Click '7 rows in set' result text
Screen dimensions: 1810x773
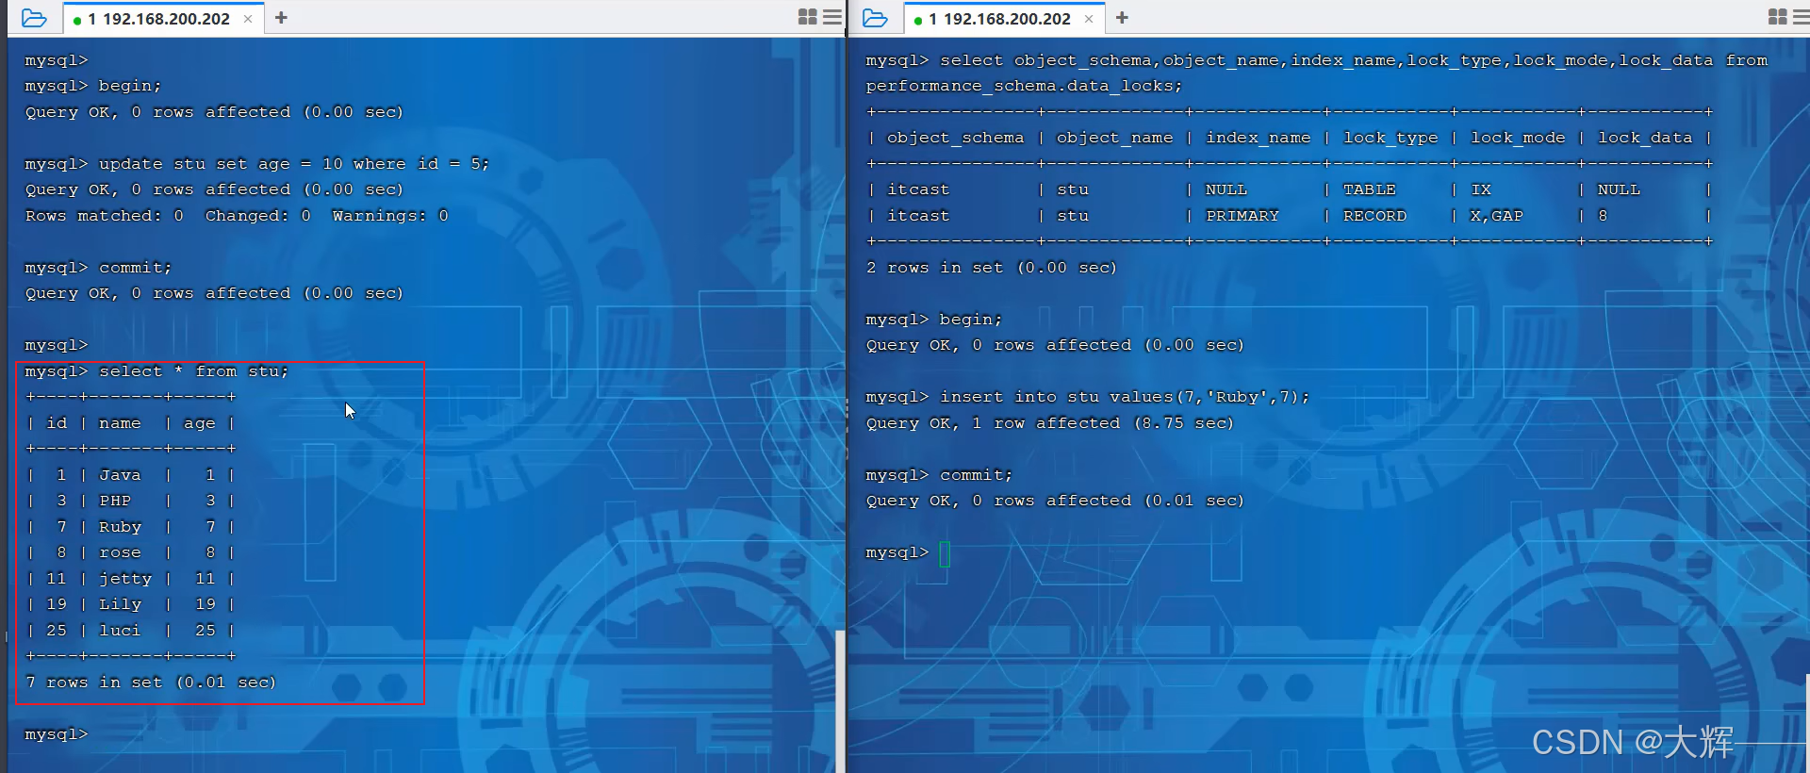click(x=151, y=683)
